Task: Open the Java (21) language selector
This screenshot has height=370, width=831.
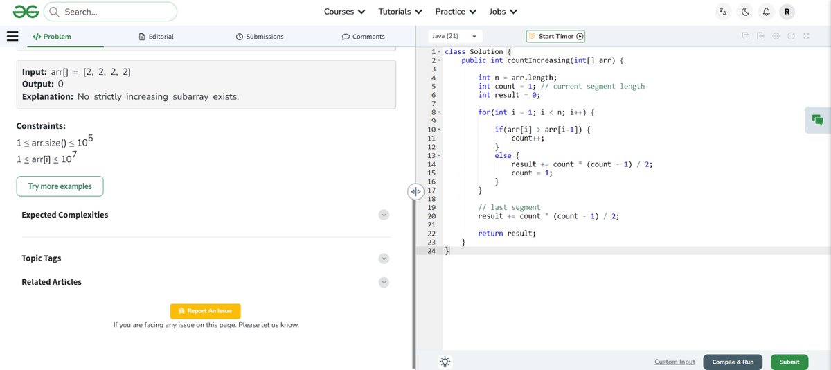Action: (455, 36)
